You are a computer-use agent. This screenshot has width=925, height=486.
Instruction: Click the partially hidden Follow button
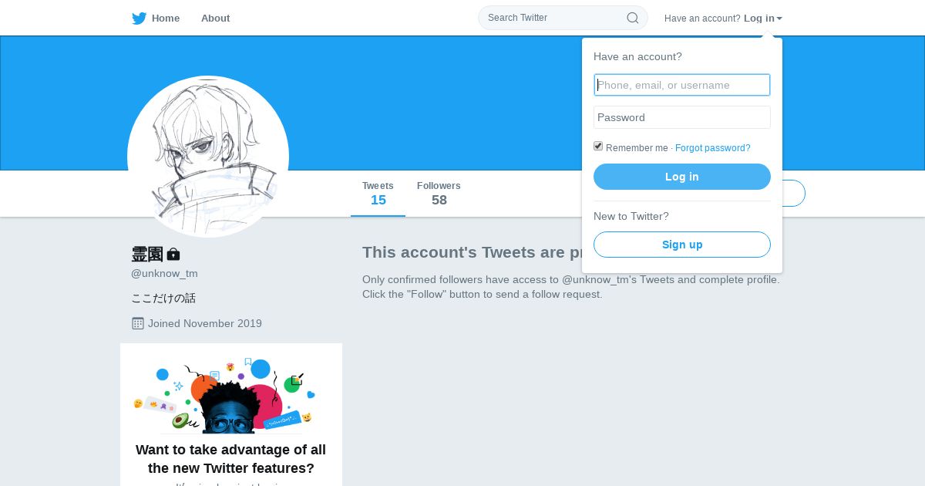[x=794, y=194]
